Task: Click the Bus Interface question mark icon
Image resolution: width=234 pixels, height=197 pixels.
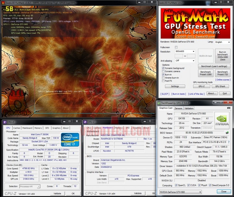Action: click(x=228, y=142)
